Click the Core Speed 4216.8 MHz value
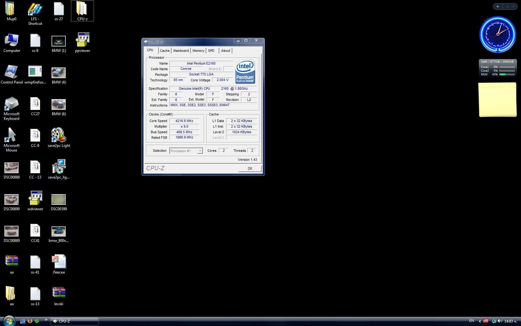521x326 pixels. point(184,121)
